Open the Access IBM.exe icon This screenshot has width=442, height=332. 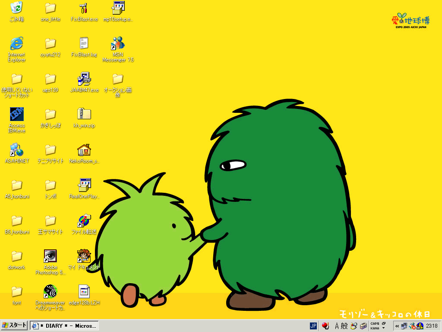(x=17, y=120)
